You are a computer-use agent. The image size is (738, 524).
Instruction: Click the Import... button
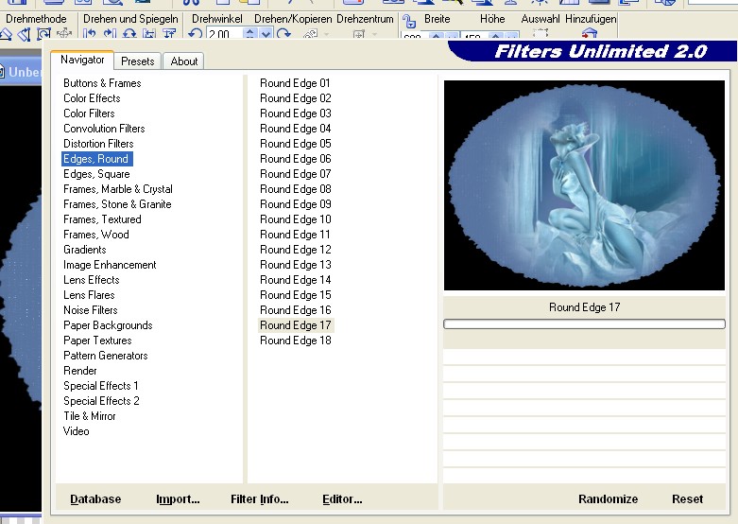(178, 499)
